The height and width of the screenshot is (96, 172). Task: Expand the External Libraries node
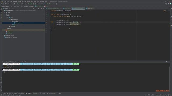pos(3,35)
